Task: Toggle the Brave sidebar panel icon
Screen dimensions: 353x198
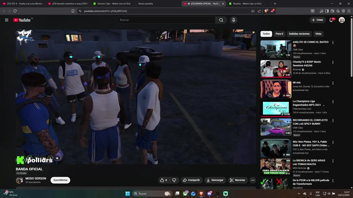Action: pos(327,11)
